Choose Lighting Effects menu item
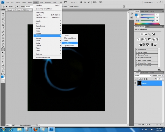 (70, 45)
